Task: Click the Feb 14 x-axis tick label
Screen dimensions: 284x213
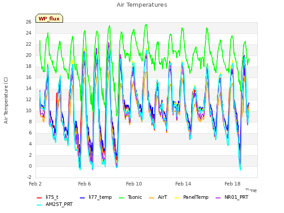Action: (x=183, y=184)
